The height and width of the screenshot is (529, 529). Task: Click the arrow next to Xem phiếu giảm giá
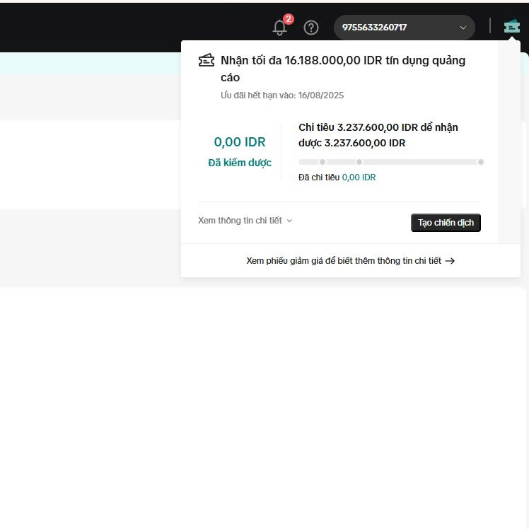450,261
